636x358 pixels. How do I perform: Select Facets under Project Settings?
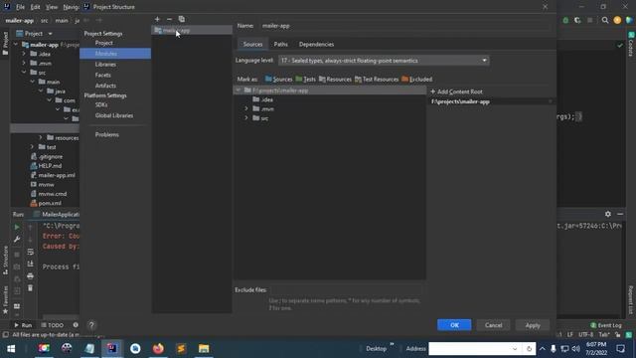(103, 75)
